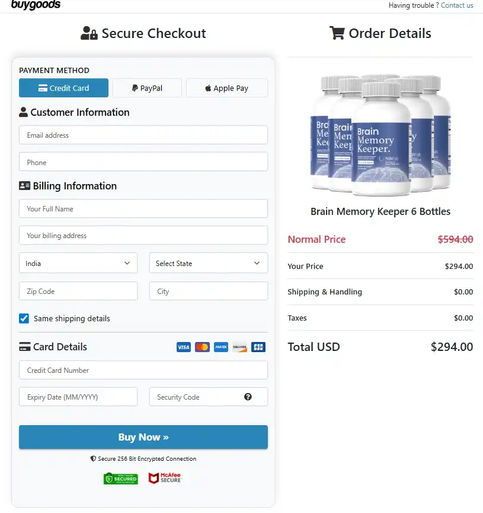The width and height of the screenshot is (483, 513).
Task: Click the buygoods logo
Action: pyautogui.click(x=36, y=5)
